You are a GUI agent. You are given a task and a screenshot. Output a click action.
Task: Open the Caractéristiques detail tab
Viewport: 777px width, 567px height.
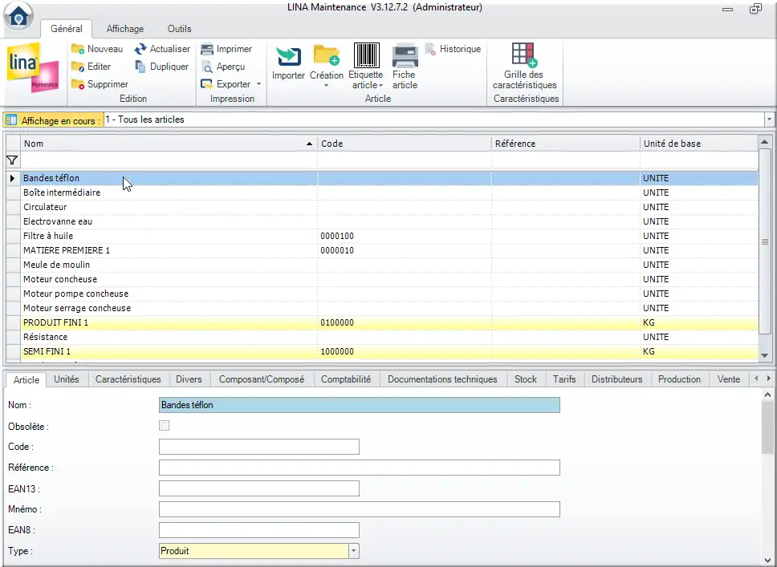tap(128, 379)
